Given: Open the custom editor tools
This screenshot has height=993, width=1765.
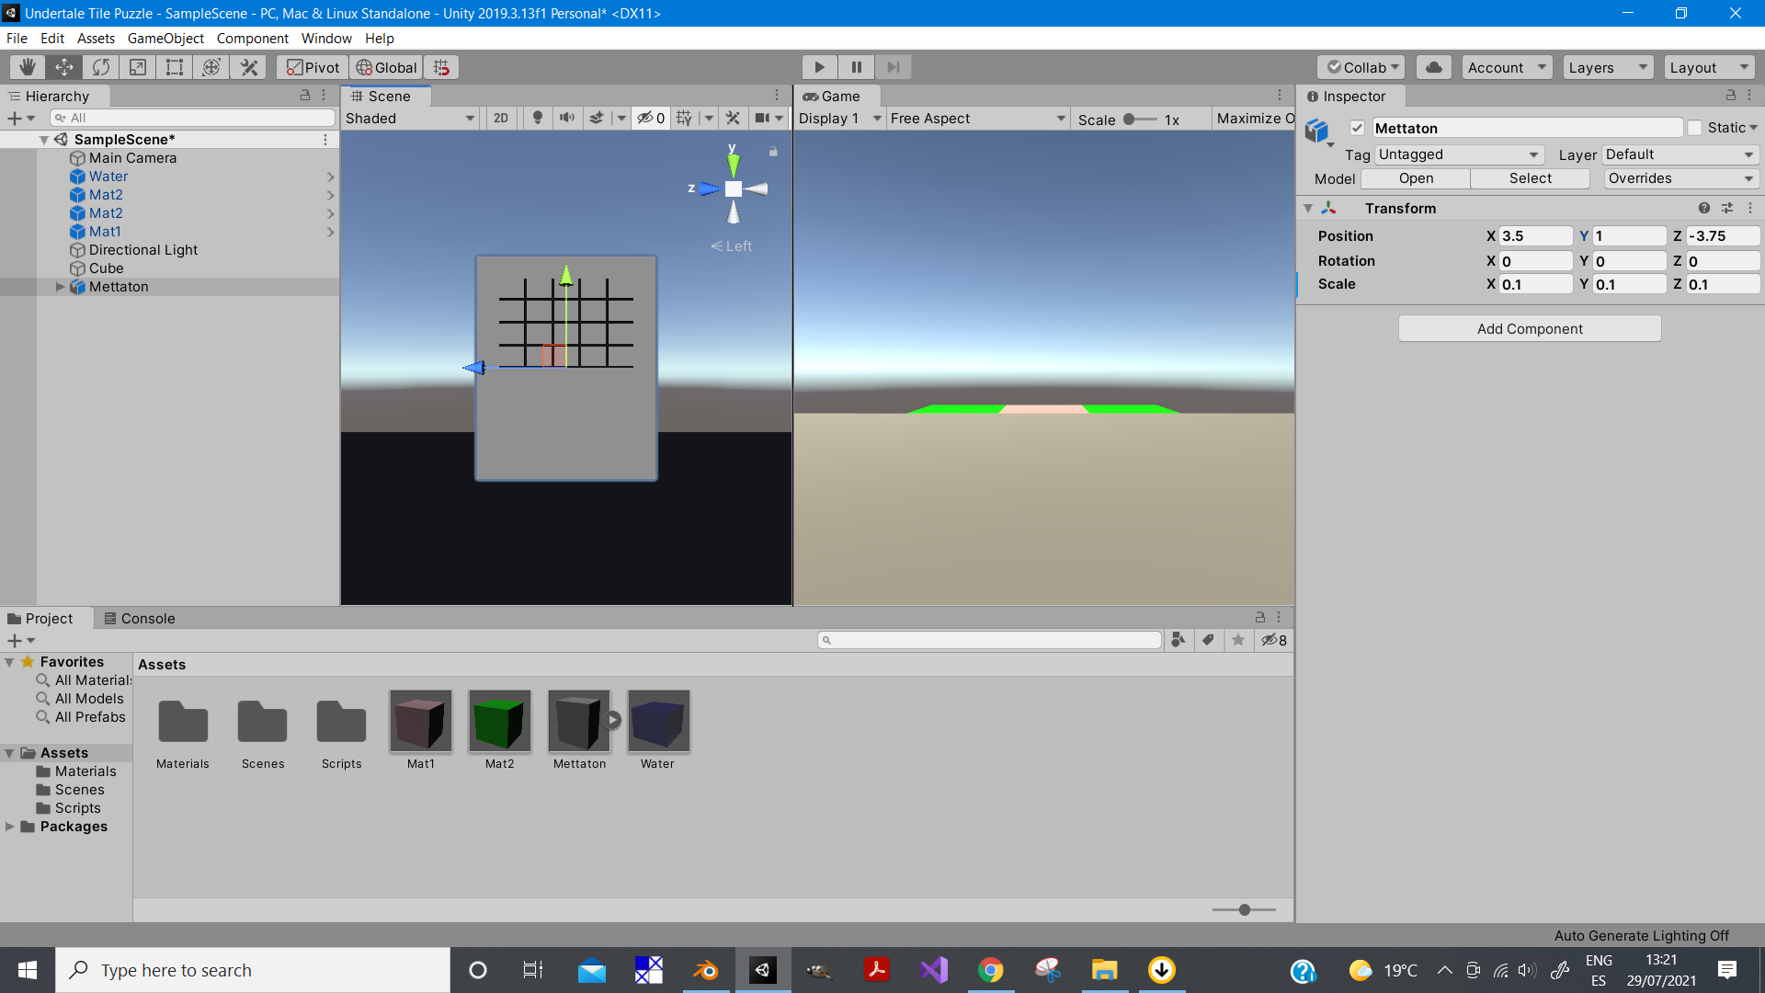Looking at the screenshot, I should [248, 67].
